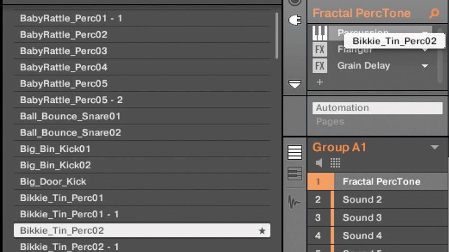Click the piano keys icon of the Percussion slot
This screenshot has height=252, width=449.
[x=320, y=33]
